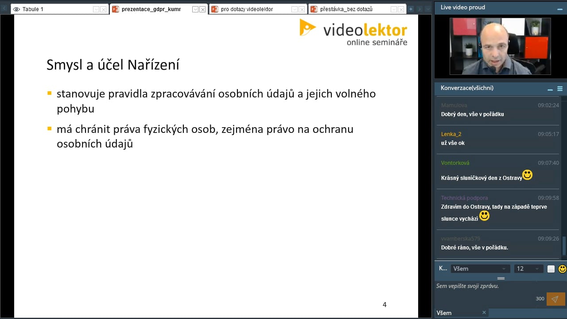Click the eye icon on Tabule 1 tab
567x319 pixels.
pyautogui.click(x=16, y=9)
